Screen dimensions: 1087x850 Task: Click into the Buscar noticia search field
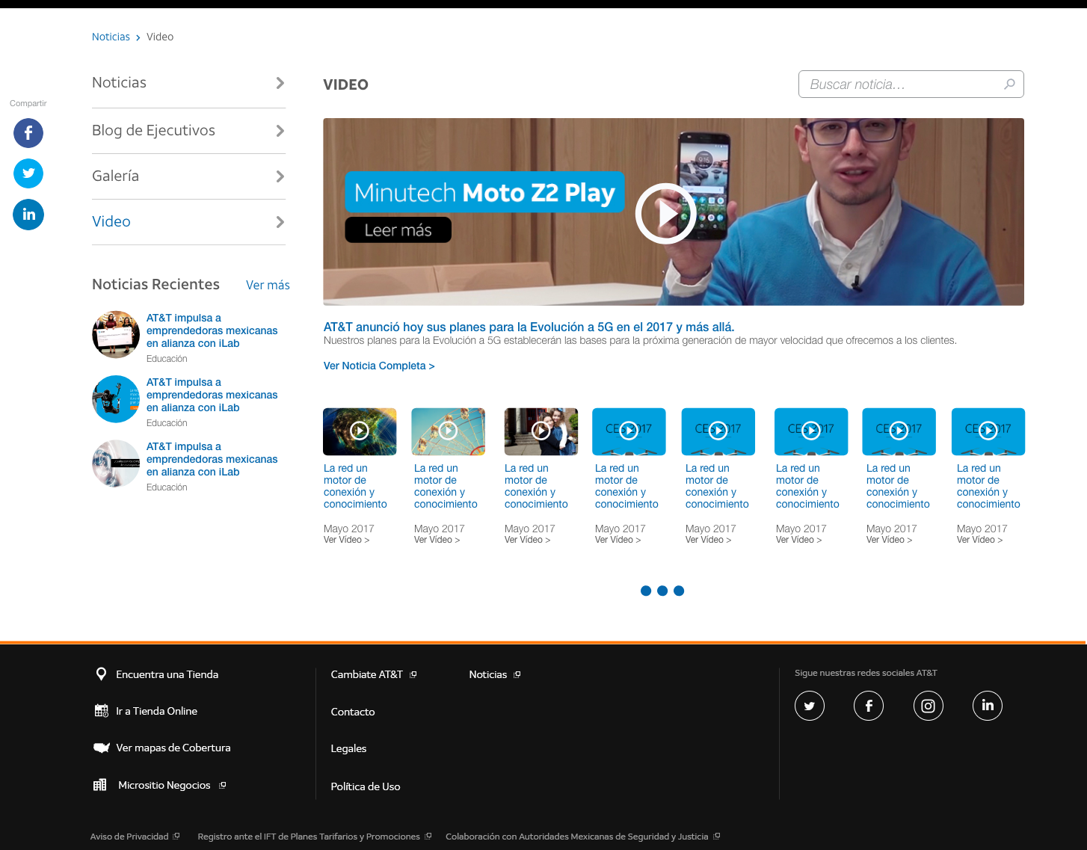[911, 84]
